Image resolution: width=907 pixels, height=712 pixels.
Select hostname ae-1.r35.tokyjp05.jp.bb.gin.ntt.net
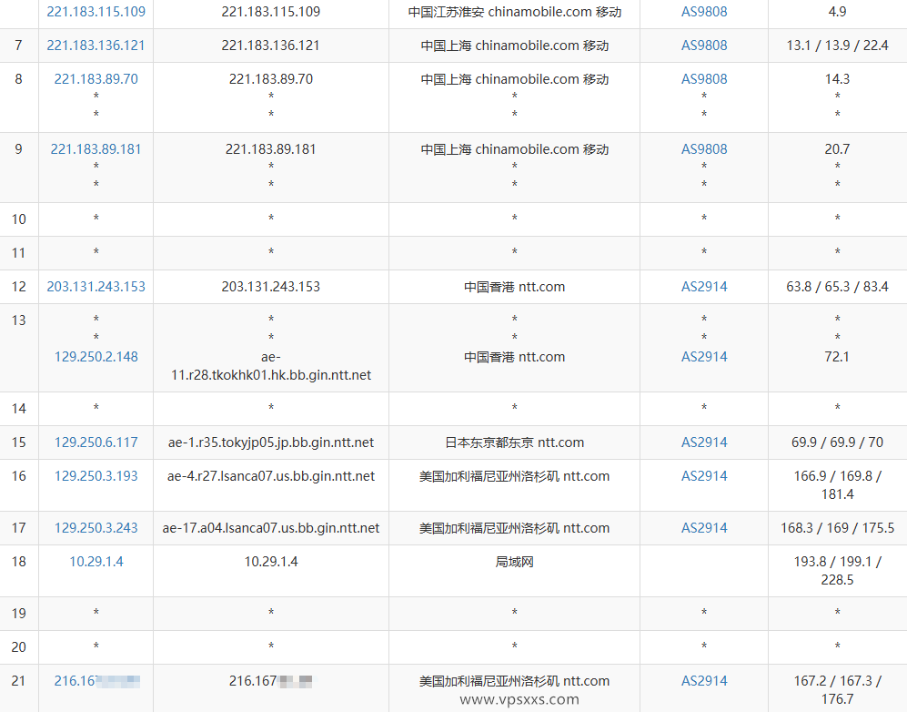coord(271,442)
